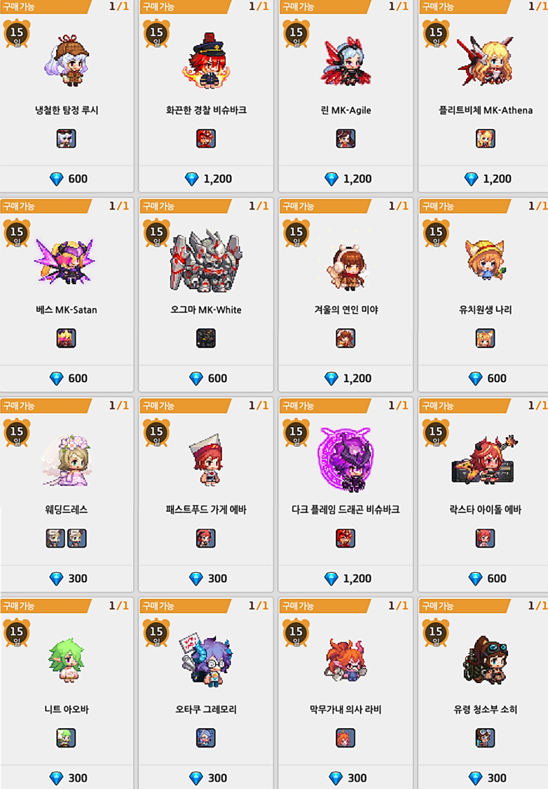The height and width of the screenshot is (789, 548).
Task: Buy 플리트비체 MK-Athena for 1,200 gems
Action: (x=487, y=179)
